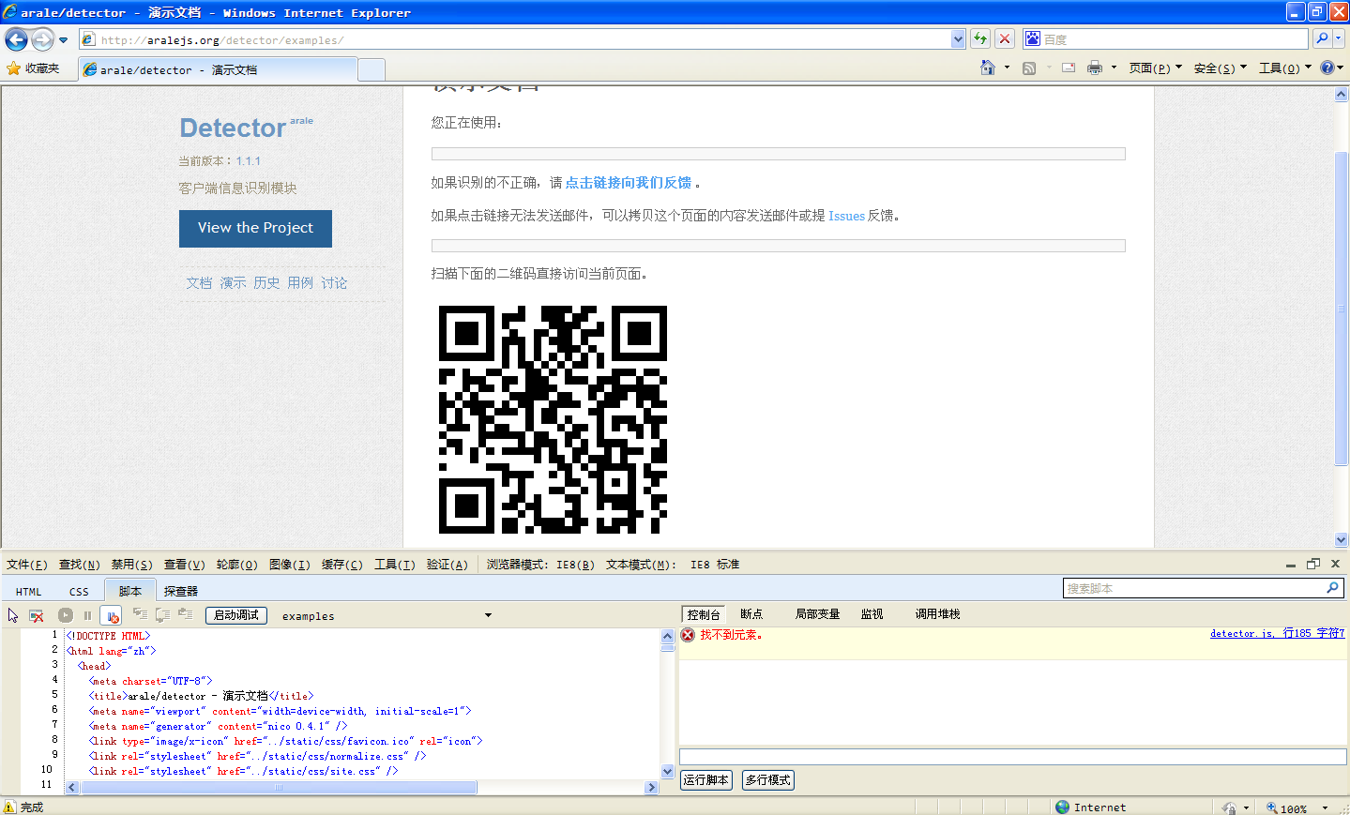Click the QR code image
Screen dimensions: 1350x815
pyautogui.click(x=553, y=419)
